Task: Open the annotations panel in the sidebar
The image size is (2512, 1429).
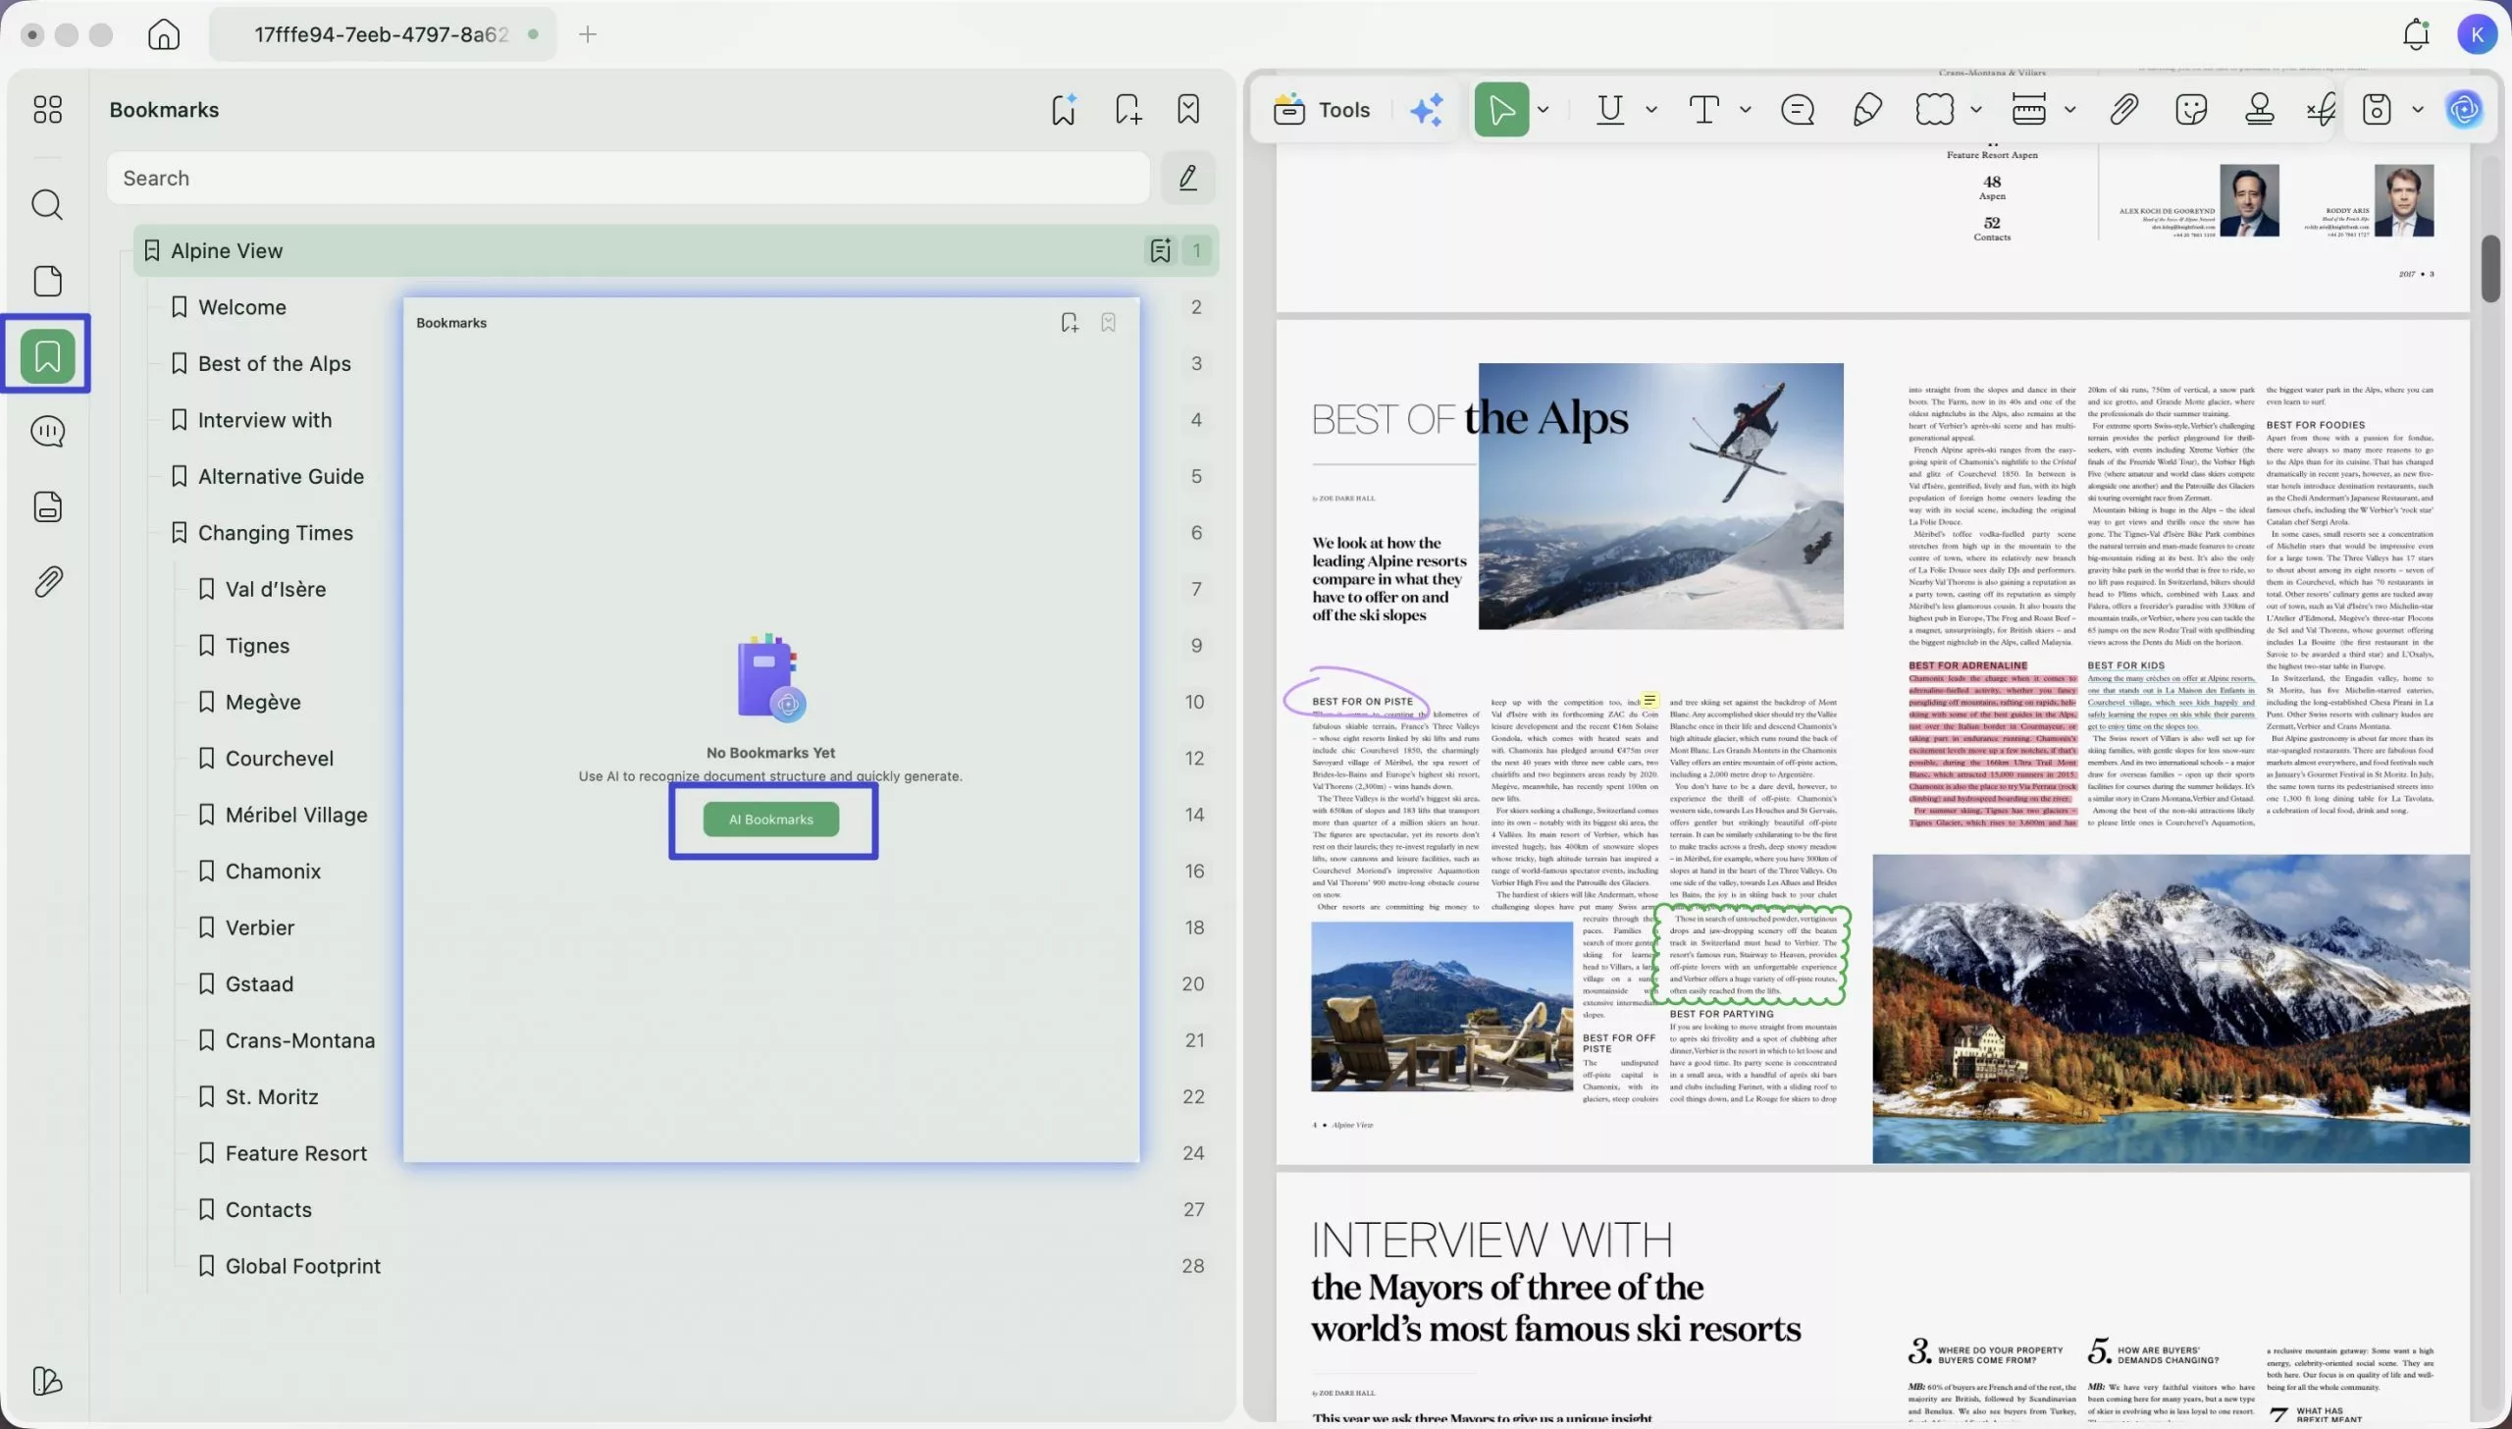Action: [x=47, y=431]
